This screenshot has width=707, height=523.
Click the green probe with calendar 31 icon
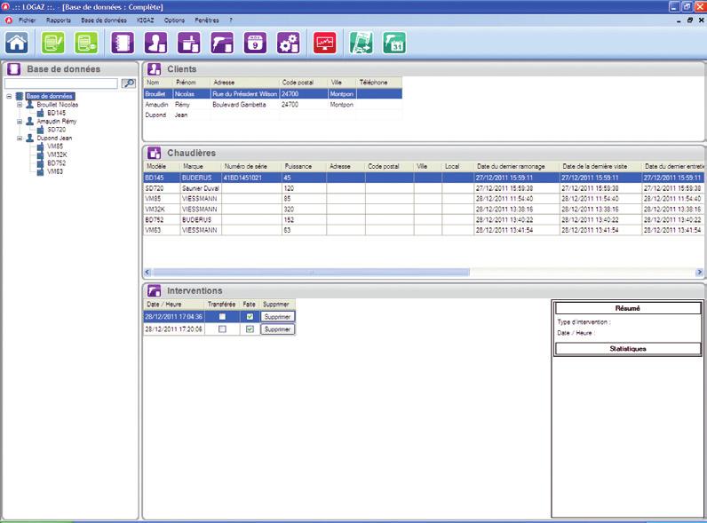[394, 44]
